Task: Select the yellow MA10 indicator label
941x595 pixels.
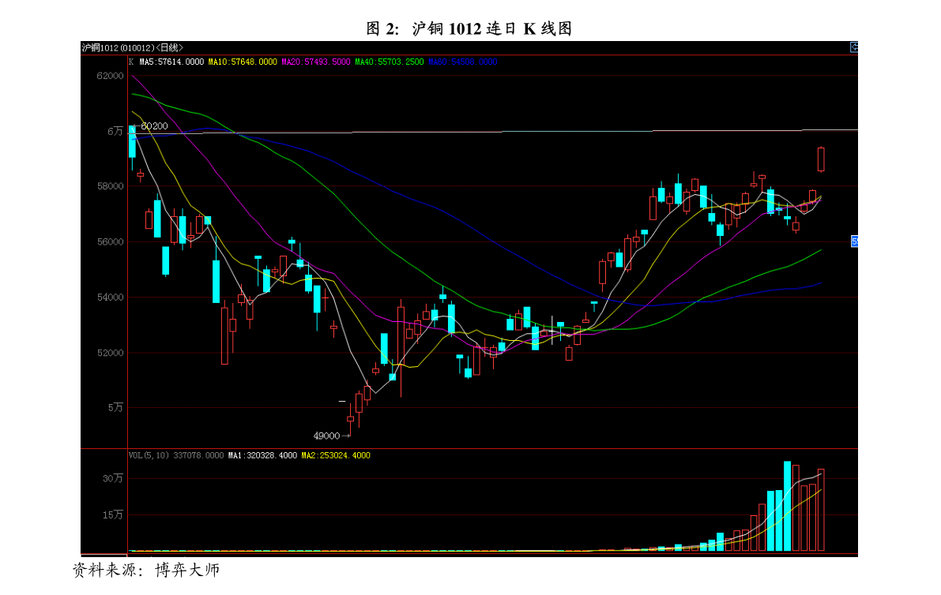Action: [243, 62]
